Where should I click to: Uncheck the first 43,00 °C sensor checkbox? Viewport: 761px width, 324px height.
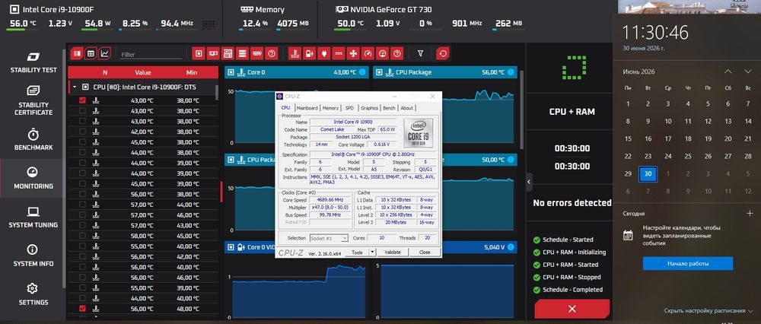click(x=82, y=100)
